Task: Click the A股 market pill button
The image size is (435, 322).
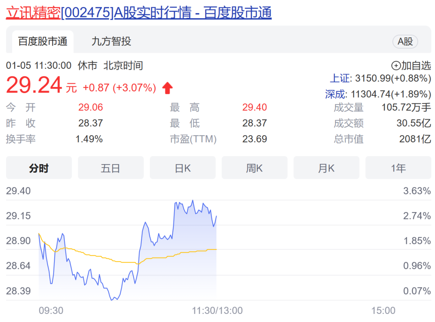Action: (405, 41)
